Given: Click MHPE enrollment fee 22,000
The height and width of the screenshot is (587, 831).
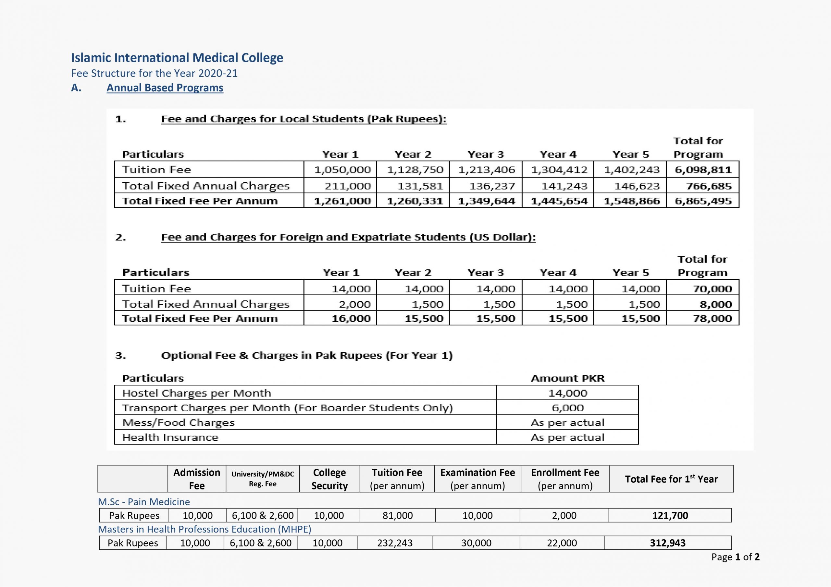Looking at the screenshot, I should tap(562, 543).
